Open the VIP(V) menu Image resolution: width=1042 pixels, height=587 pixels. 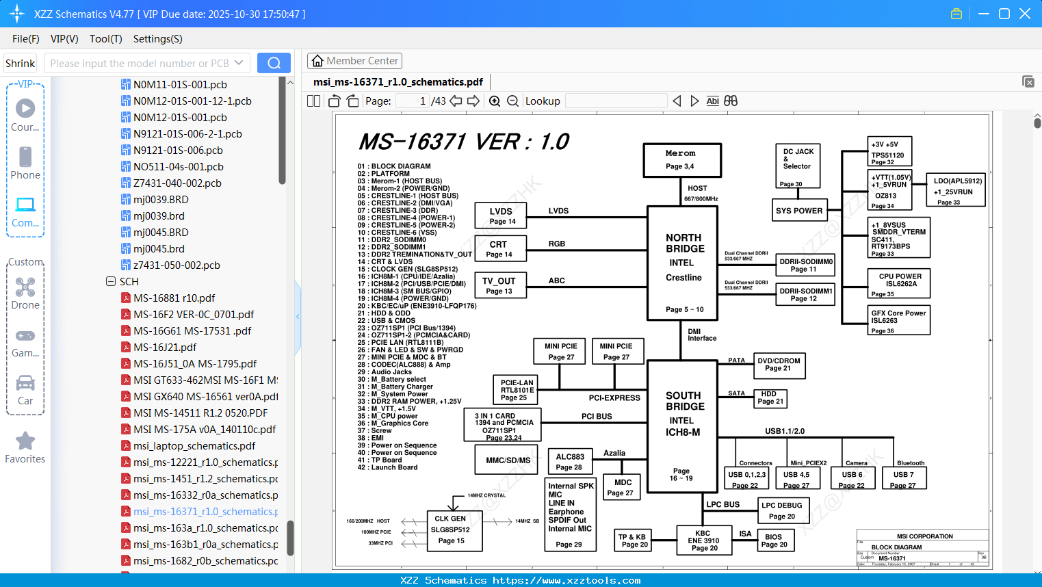pyautogui.click(x=64, y=39)
